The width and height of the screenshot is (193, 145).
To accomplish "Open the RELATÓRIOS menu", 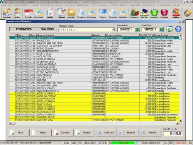I will click(x=149, y=5).
